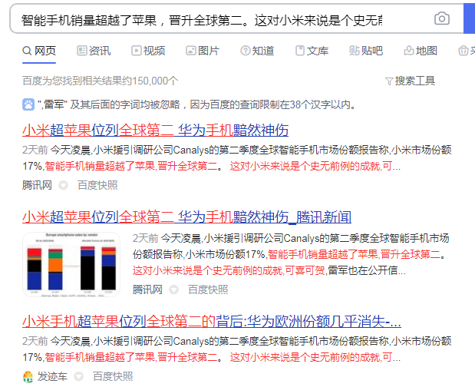Click the 发迹车 site logo icon
Image resolution: width=475 pixels, height=387 pixels.
[28, 377]
